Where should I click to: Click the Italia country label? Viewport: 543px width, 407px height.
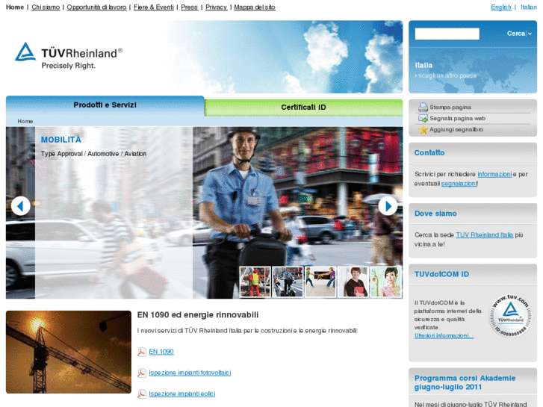coord(423,65)
